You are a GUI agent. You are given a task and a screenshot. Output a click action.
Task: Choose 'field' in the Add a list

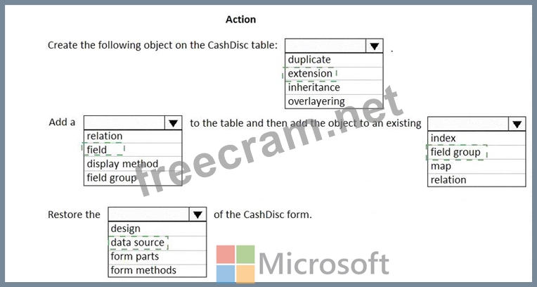pyautogui.click(x=133, y=150)
